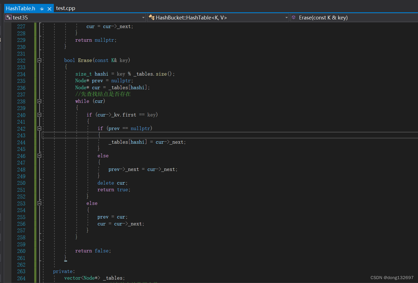Viewport: 418px width, 283px height.
Task: Click on 'return false;' statement
Action: pyautogui.click(x=93, y=251)
